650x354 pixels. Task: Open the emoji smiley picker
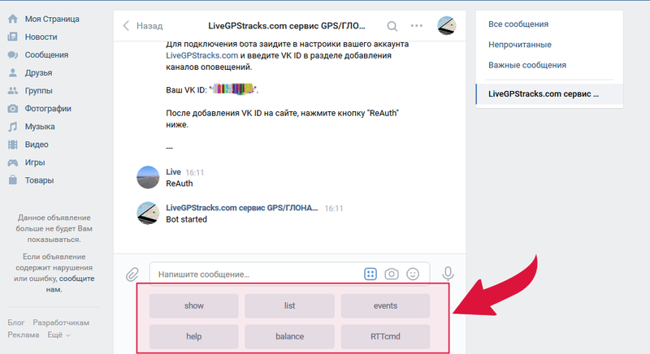point(413,274)
